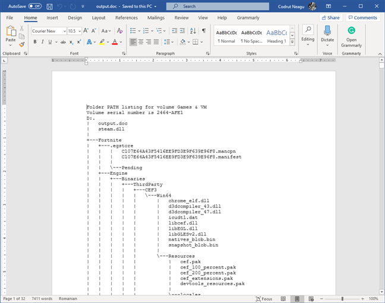Open line spacing dropdown
Viewport: 385px width, 303px height.
pos(169,42)
